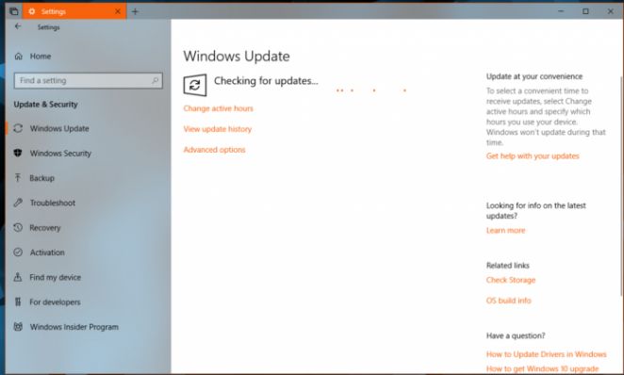Click the back arrow in Settings
Image resolution: width=624 pixels, height=375 pixels.
pyautogui.click(x=18, y=26)
